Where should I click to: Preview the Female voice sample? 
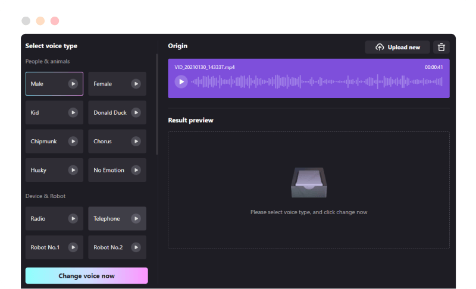click(136, 84)
